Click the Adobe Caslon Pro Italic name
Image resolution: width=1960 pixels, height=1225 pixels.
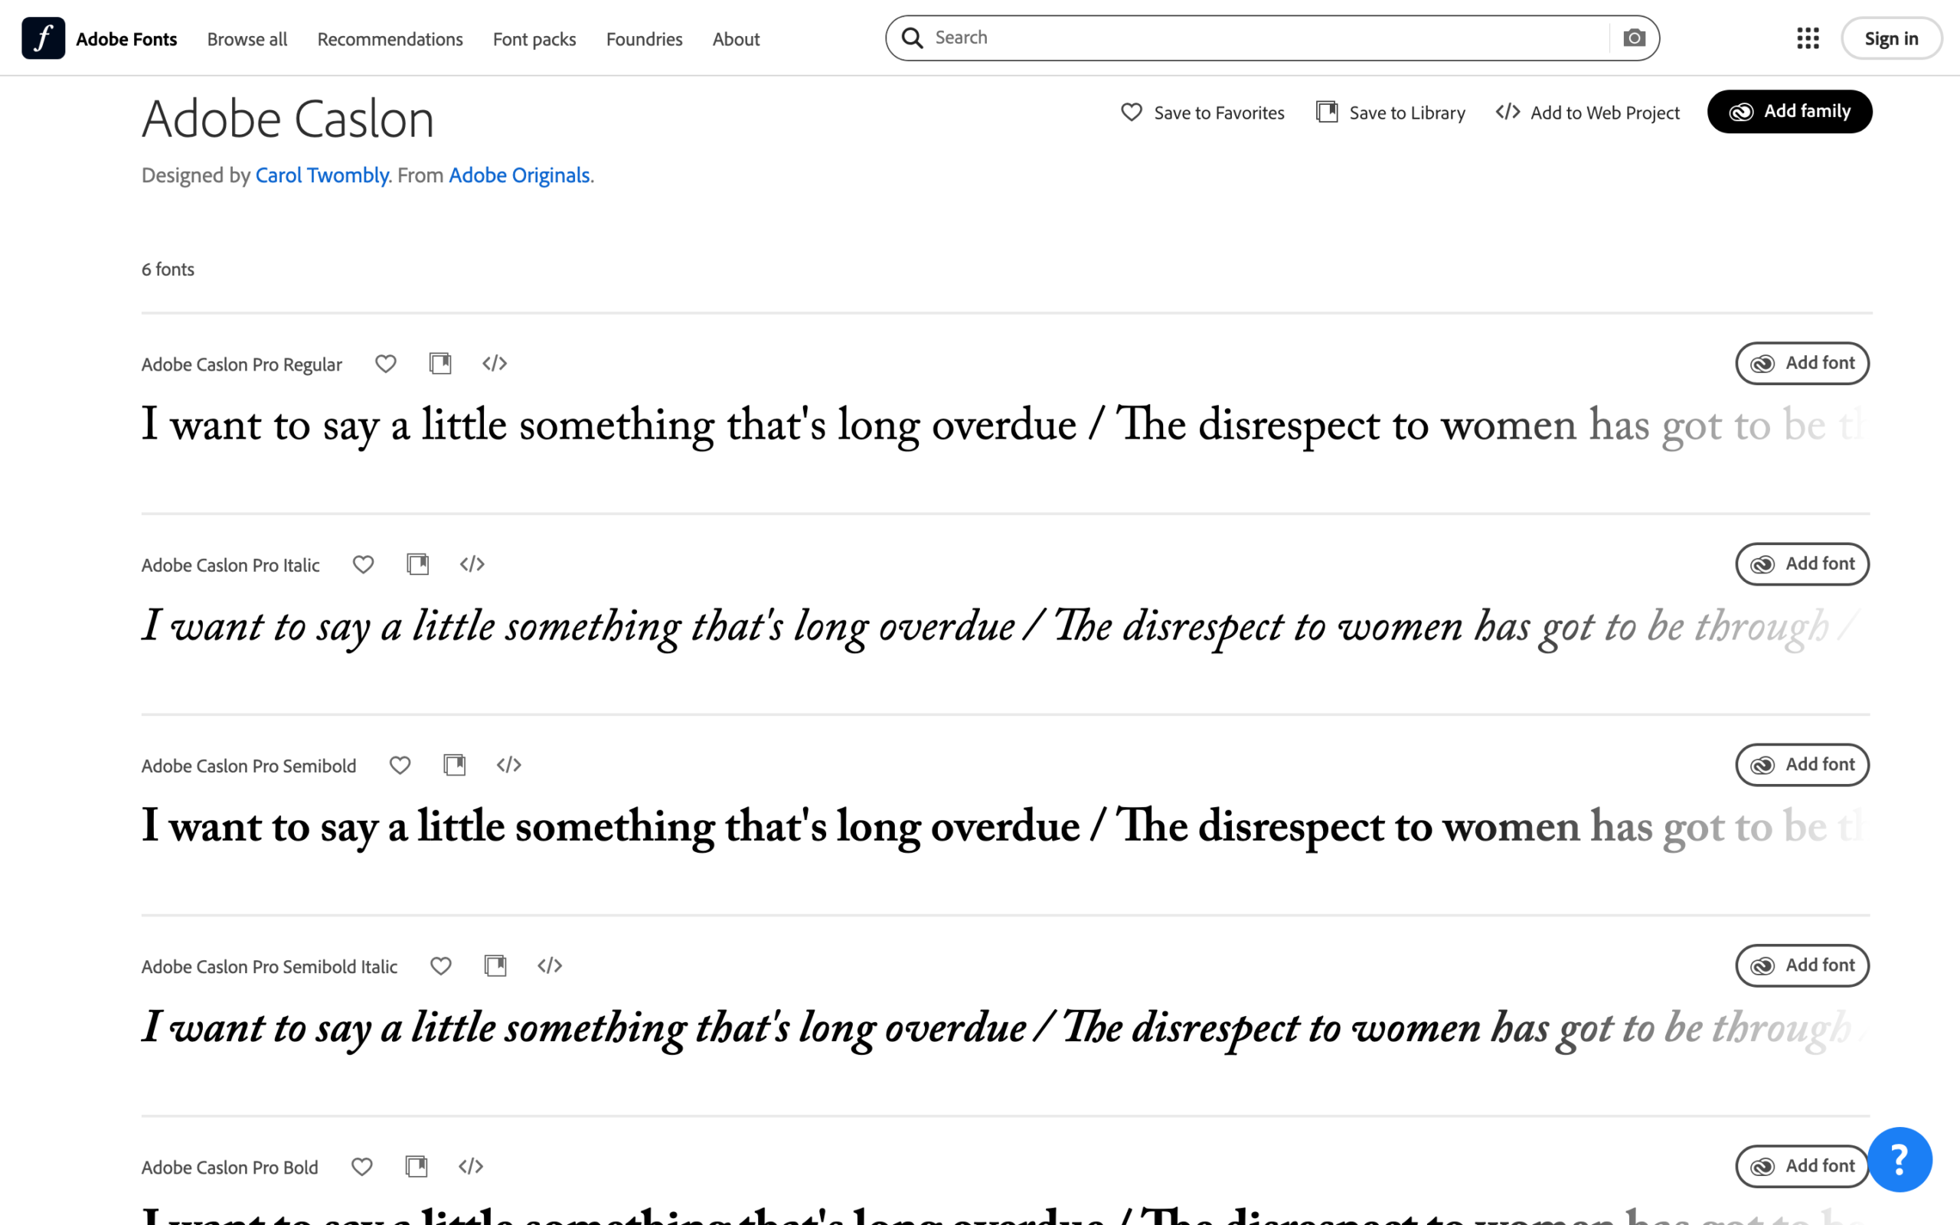coord(230,566)
